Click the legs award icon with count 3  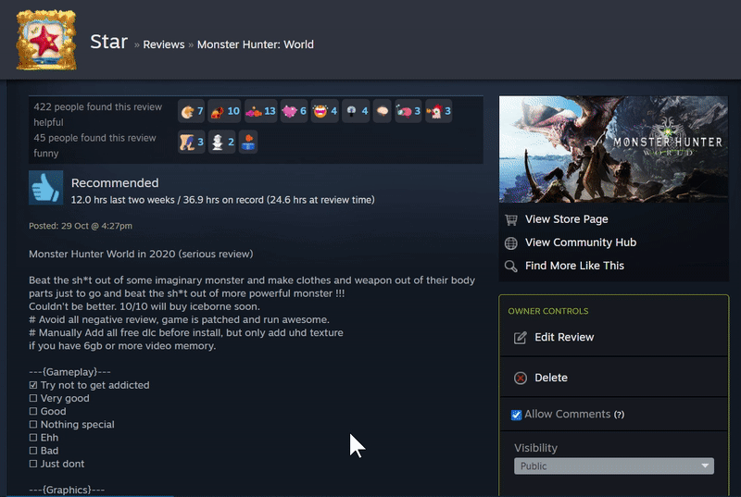192,142
